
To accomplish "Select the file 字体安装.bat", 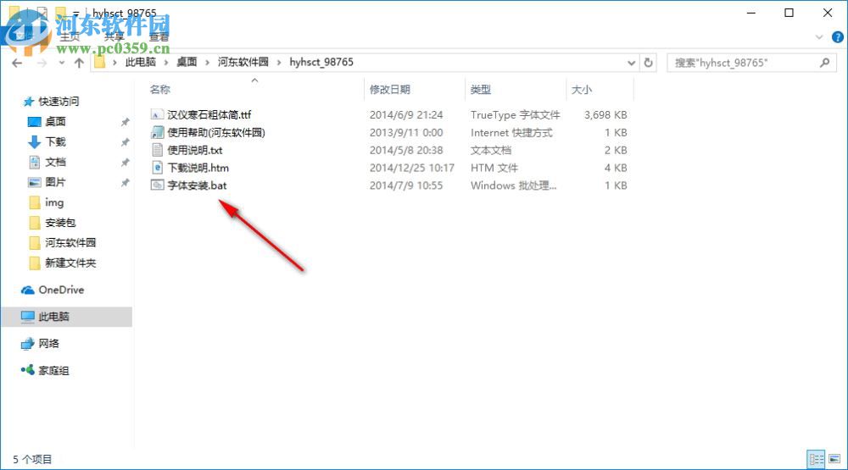I will coord(197,185).
